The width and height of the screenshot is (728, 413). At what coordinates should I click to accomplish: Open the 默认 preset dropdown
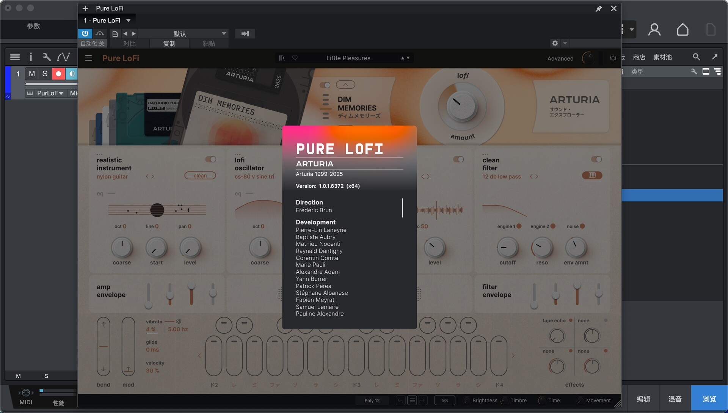tap(224, 34)
